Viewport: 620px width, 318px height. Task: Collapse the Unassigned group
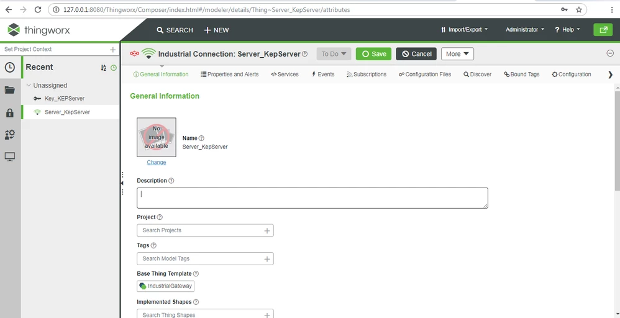point(29,85)
